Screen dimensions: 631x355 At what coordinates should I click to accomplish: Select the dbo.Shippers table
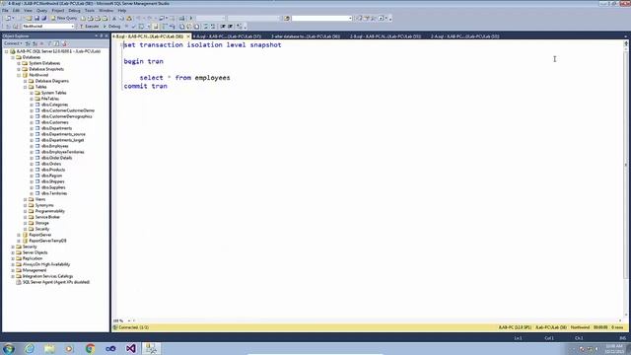pyautogui.click(x=52, y=181)
